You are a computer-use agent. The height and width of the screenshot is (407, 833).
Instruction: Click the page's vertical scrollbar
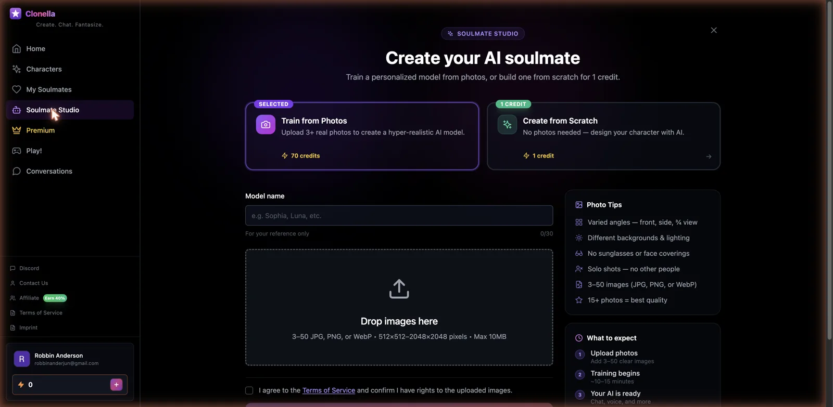pos(830,171)
